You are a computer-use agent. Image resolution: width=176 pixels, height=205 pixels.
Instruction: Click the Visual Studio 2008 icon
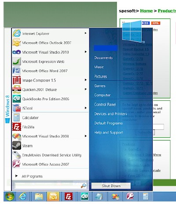click(17, 136)
